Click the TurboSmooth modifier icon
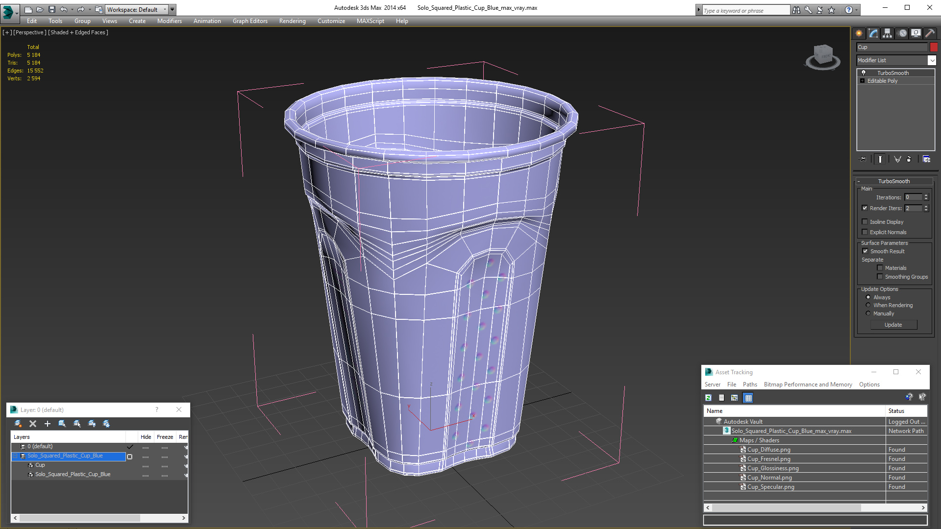The width and height of the screenshot is (941, 529). (865, 72)
